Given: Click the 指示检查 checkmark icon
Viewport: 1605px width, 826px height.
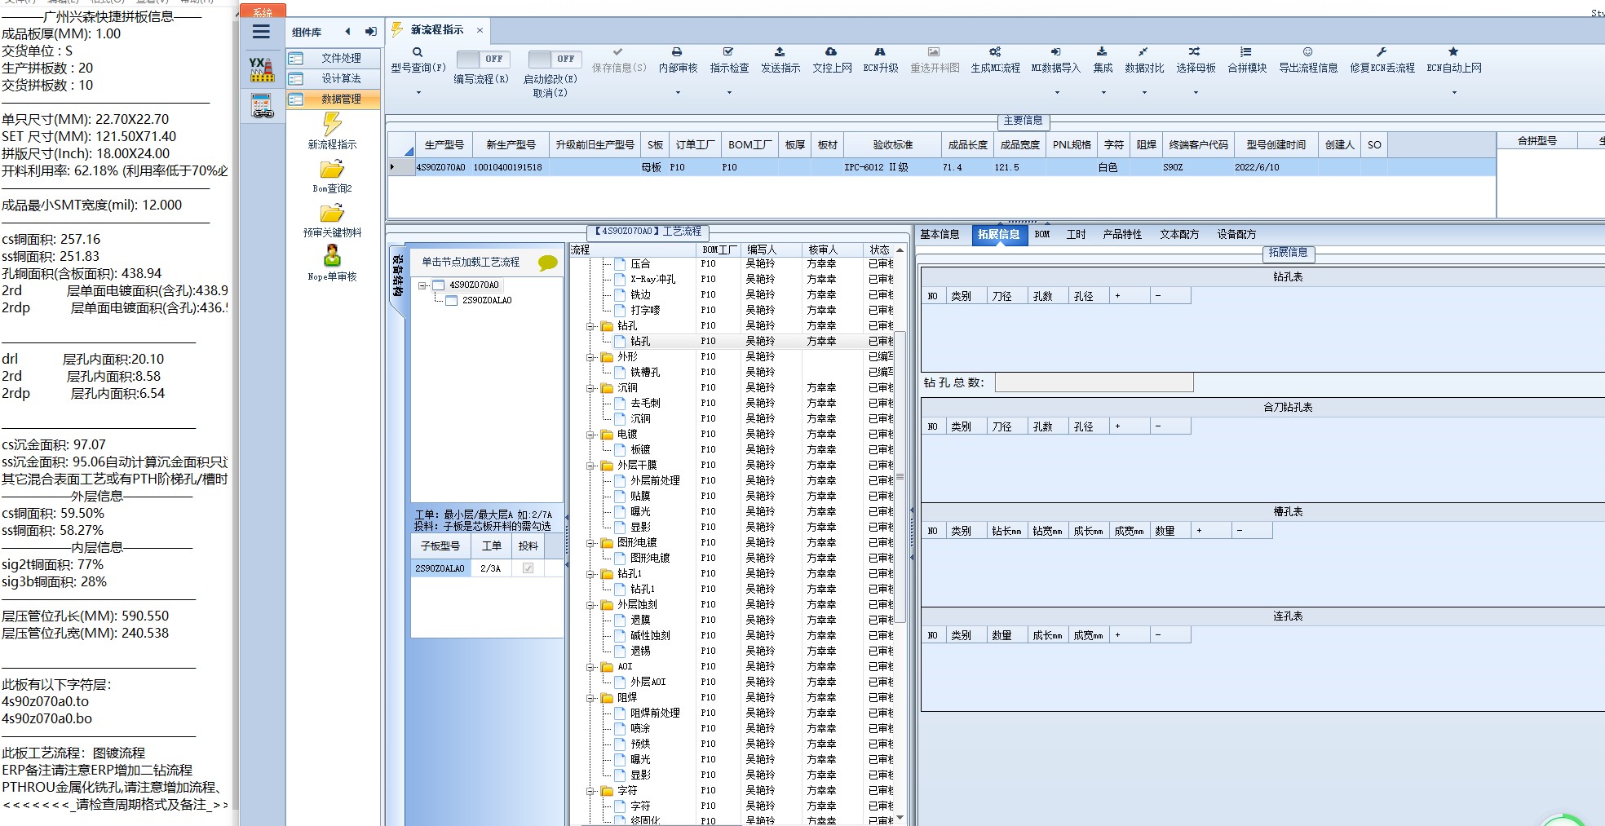Looking at the screenshot, I should click(728, 52).
